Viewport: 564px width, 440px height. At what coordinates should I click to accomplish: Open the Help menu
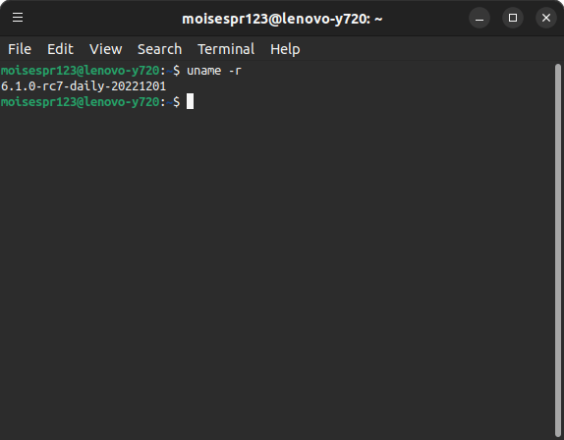click(x=285, y=49)
